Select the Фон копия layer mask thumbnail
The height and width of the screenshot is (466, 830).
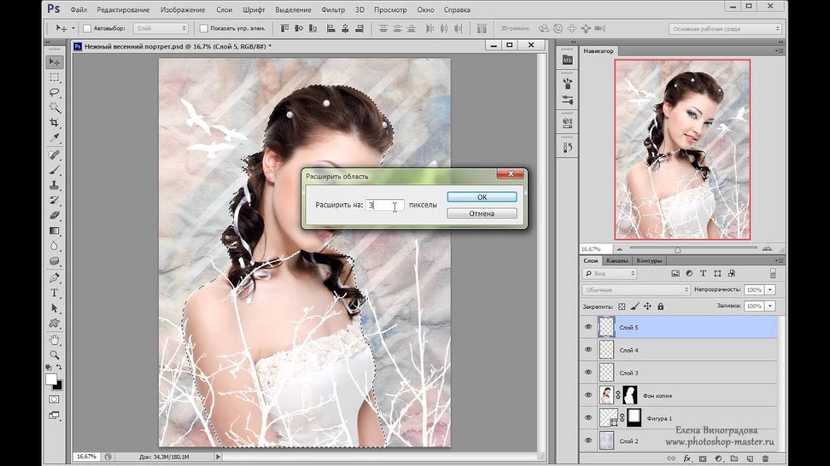tap(630, 395)
